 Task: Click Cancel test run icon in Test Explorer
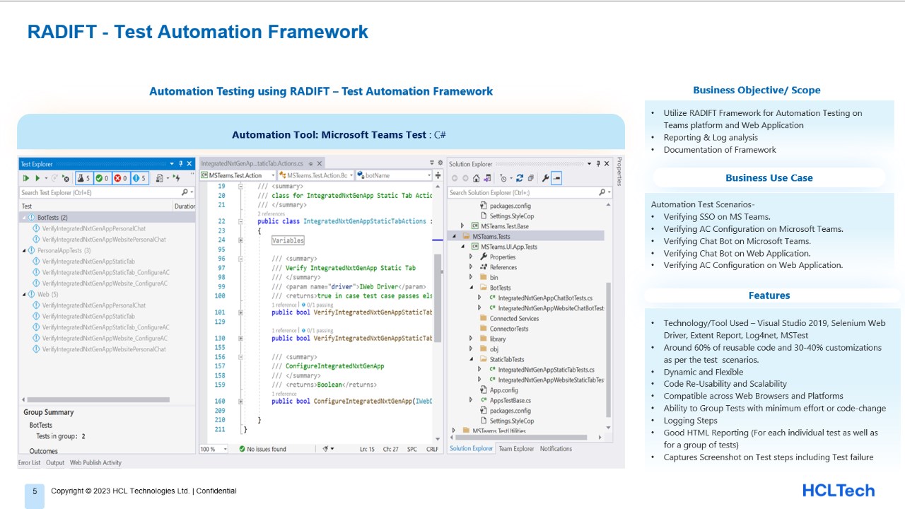[x=66, y=178]
